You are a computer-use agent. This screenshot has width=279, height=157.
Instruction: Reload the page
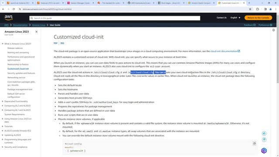(x=14, y=9)
